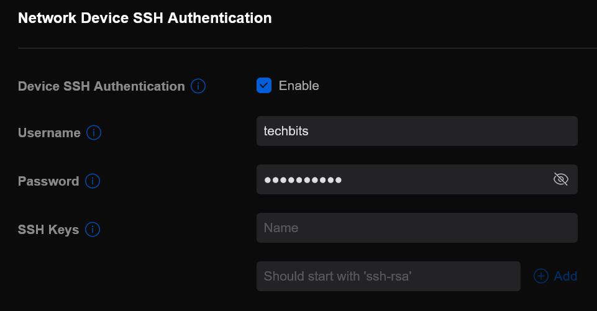
Task: Click the 'Username' field label
Action: (49, 133)
